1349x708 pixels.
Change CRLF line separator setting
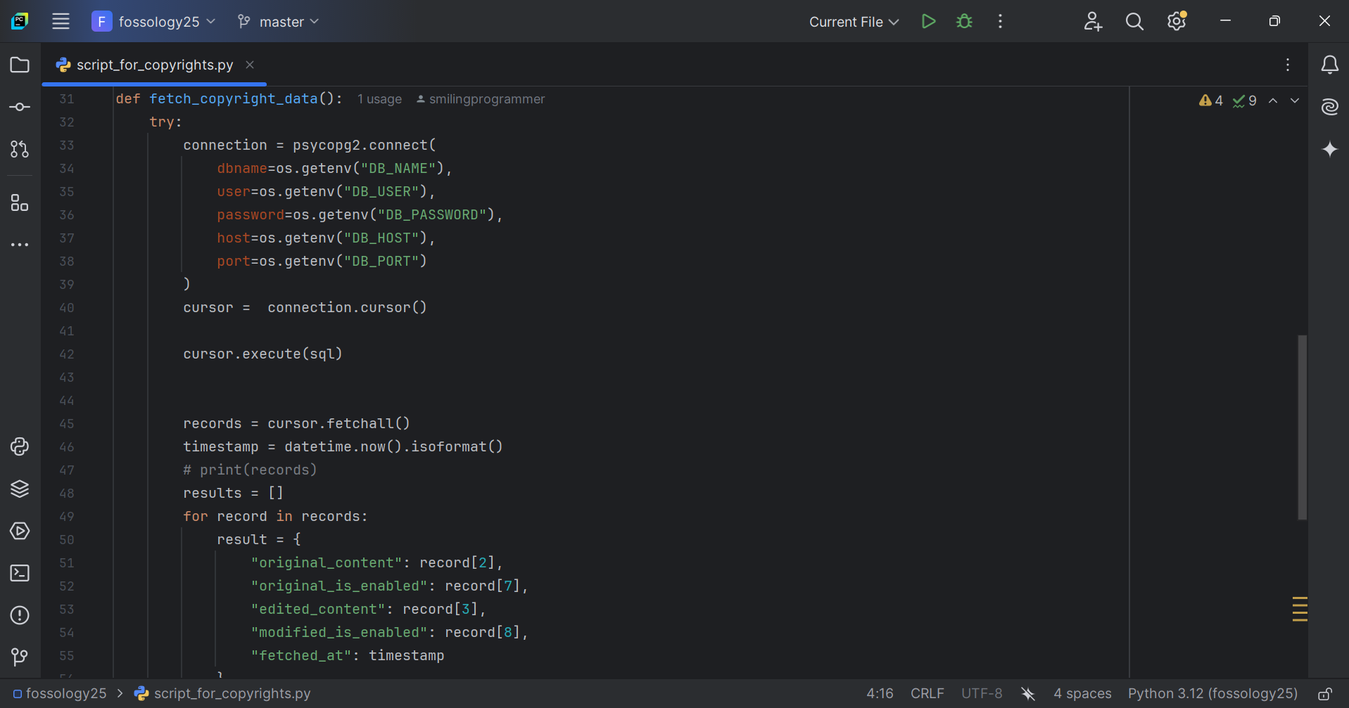(x=927, y=693)
